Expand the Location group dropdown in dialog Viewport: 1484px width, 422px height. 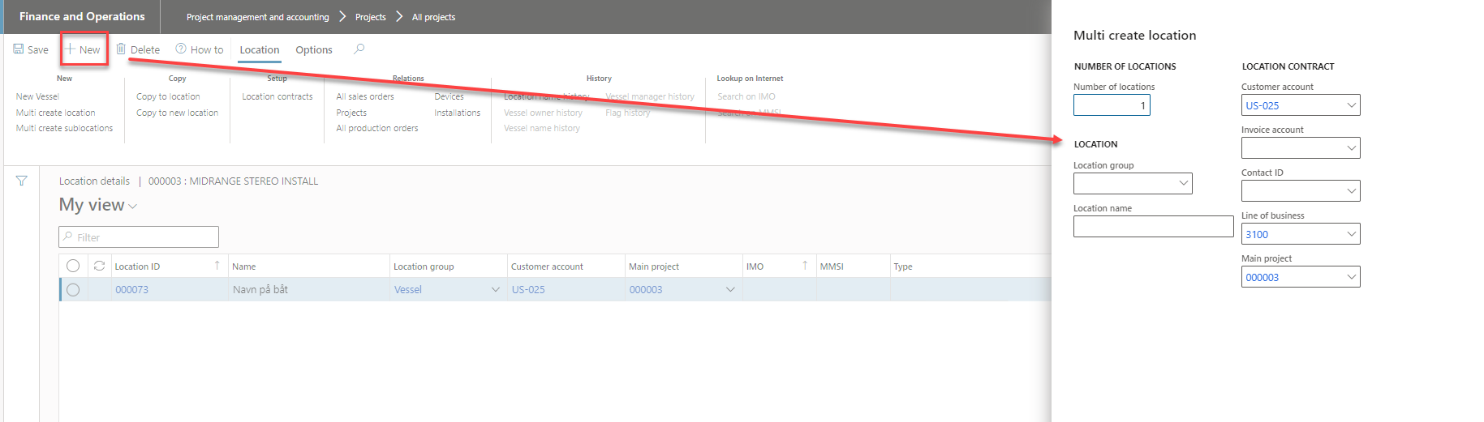pyautogui.click(x=1184, y=184)
